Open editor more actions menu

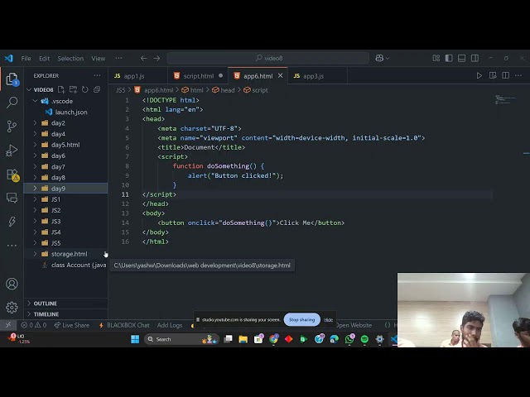click(x=518, y=75)
